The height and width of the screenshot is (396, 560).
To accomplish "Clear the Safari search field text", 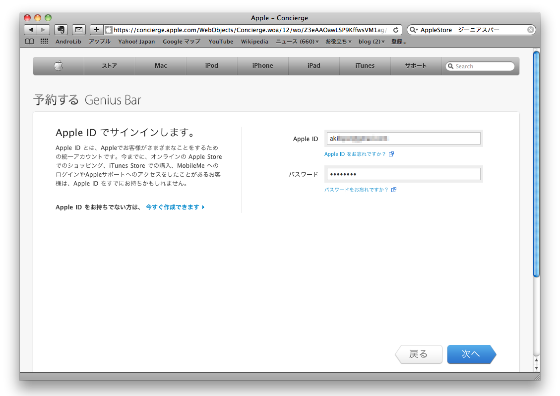I will 531,30.
